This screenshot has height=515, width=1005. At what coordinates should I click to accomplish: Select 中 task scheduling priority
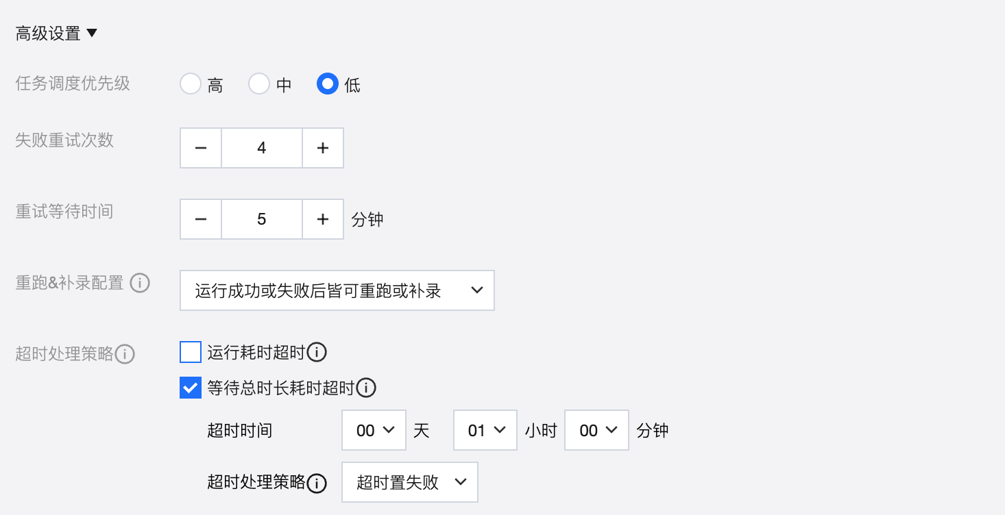point(259,84)
